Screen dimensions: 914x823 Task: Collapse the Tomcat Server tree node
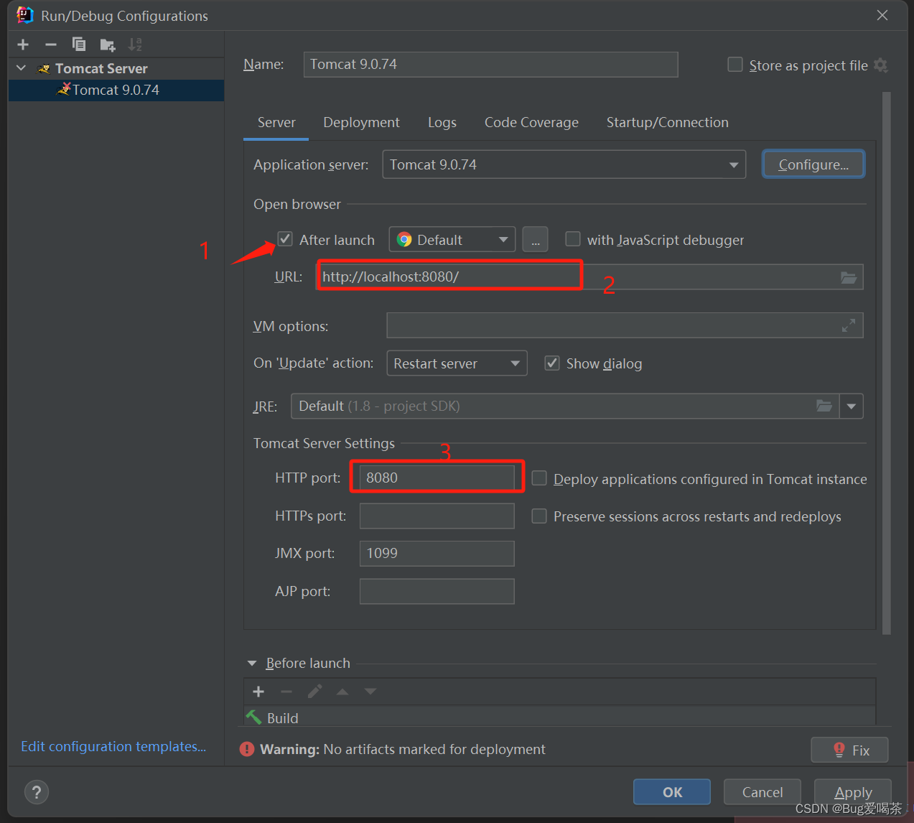tap(22, 68)
